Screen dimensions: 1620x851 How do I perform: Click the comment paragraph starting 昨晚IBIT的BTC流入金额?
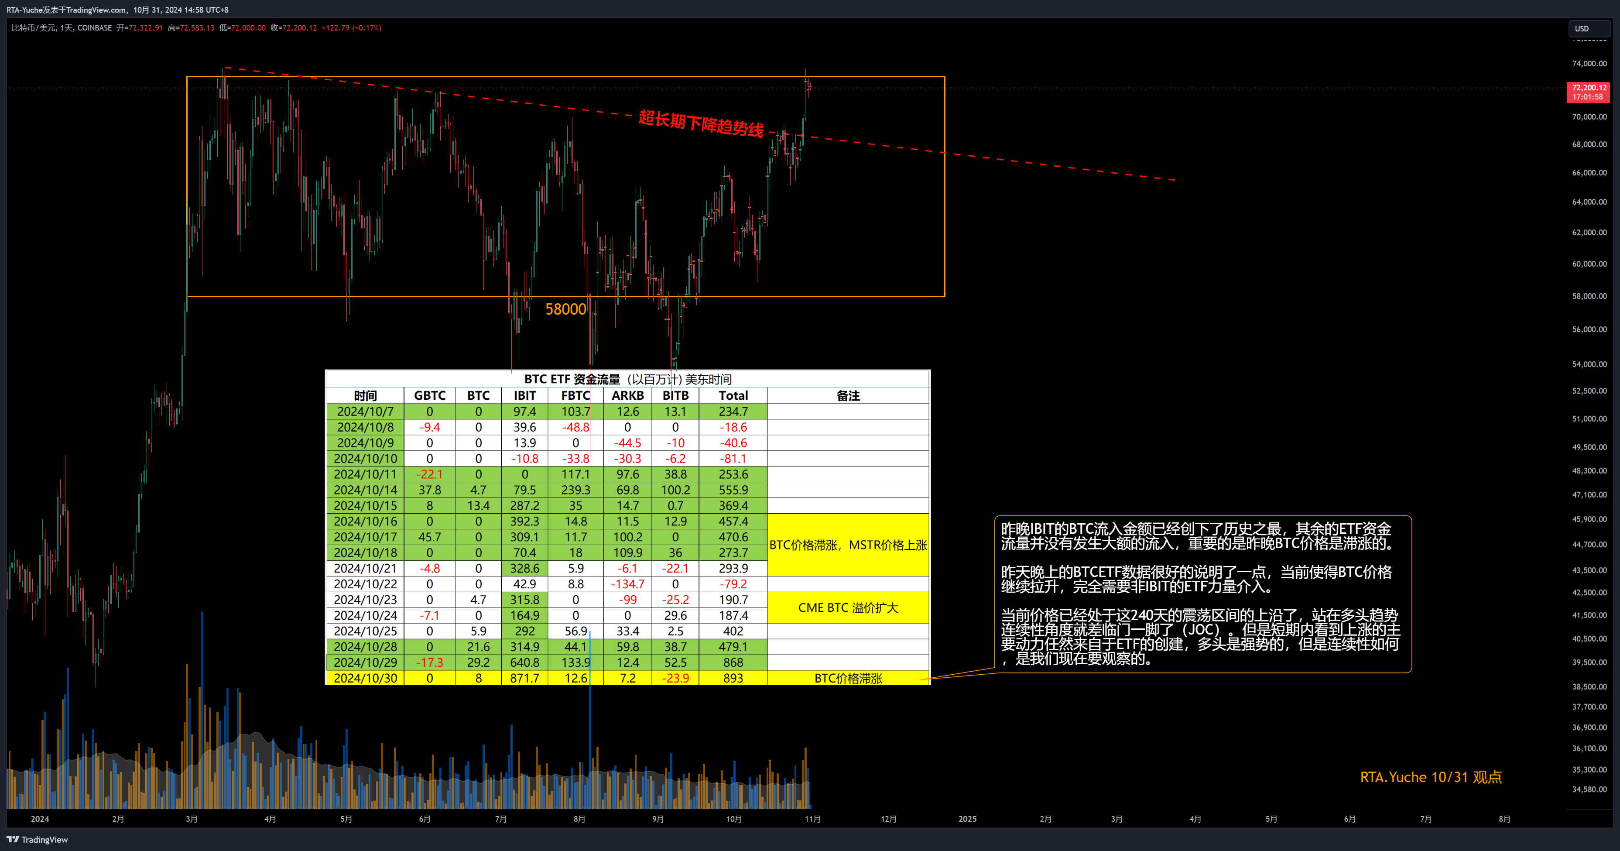coord(1197,536)
